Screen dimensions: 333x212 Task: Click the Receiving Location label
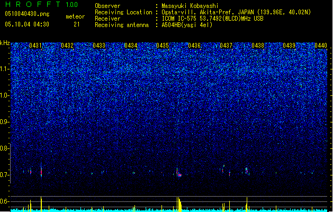tap(123, 12)
